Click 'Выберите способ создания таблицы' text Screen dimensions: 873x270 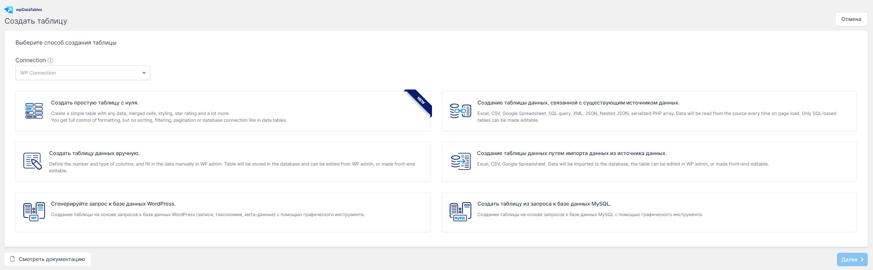(66, 43)
